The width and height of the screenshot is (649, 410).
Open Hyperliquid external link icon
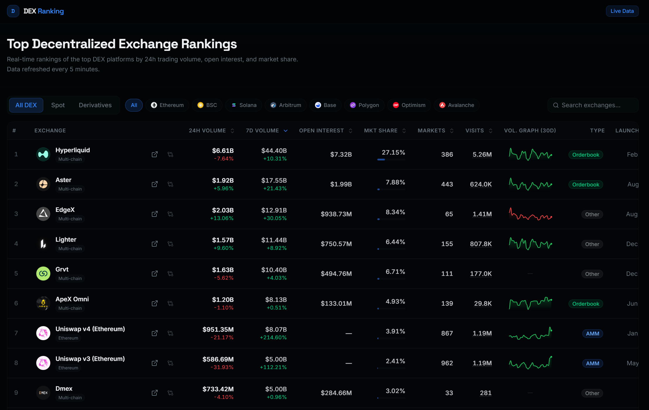tap(155, 154)
